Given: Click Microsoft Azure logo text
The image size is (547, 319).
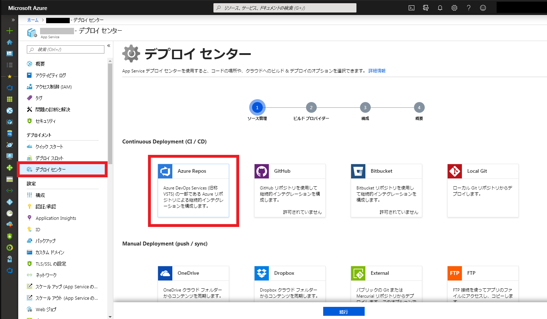Looking at the screenshot, I should (28, 8).
